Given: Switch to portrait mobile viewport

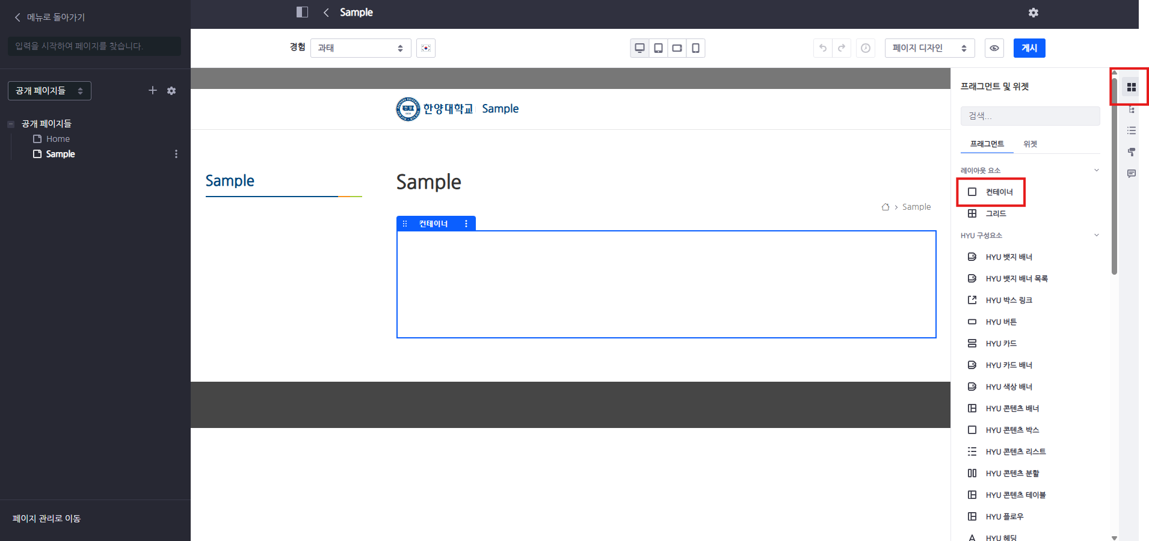Looking at the screenshot, I should [695, 48].
